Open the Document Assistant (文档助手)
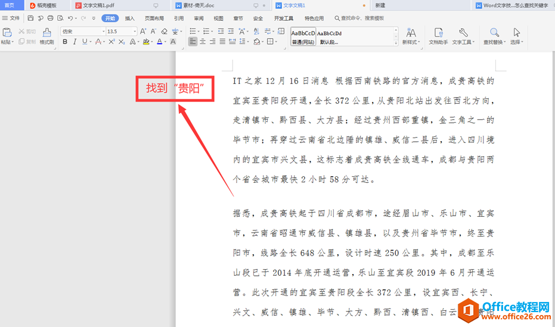Viewport: 555px width, 327px height. point(439,36)
